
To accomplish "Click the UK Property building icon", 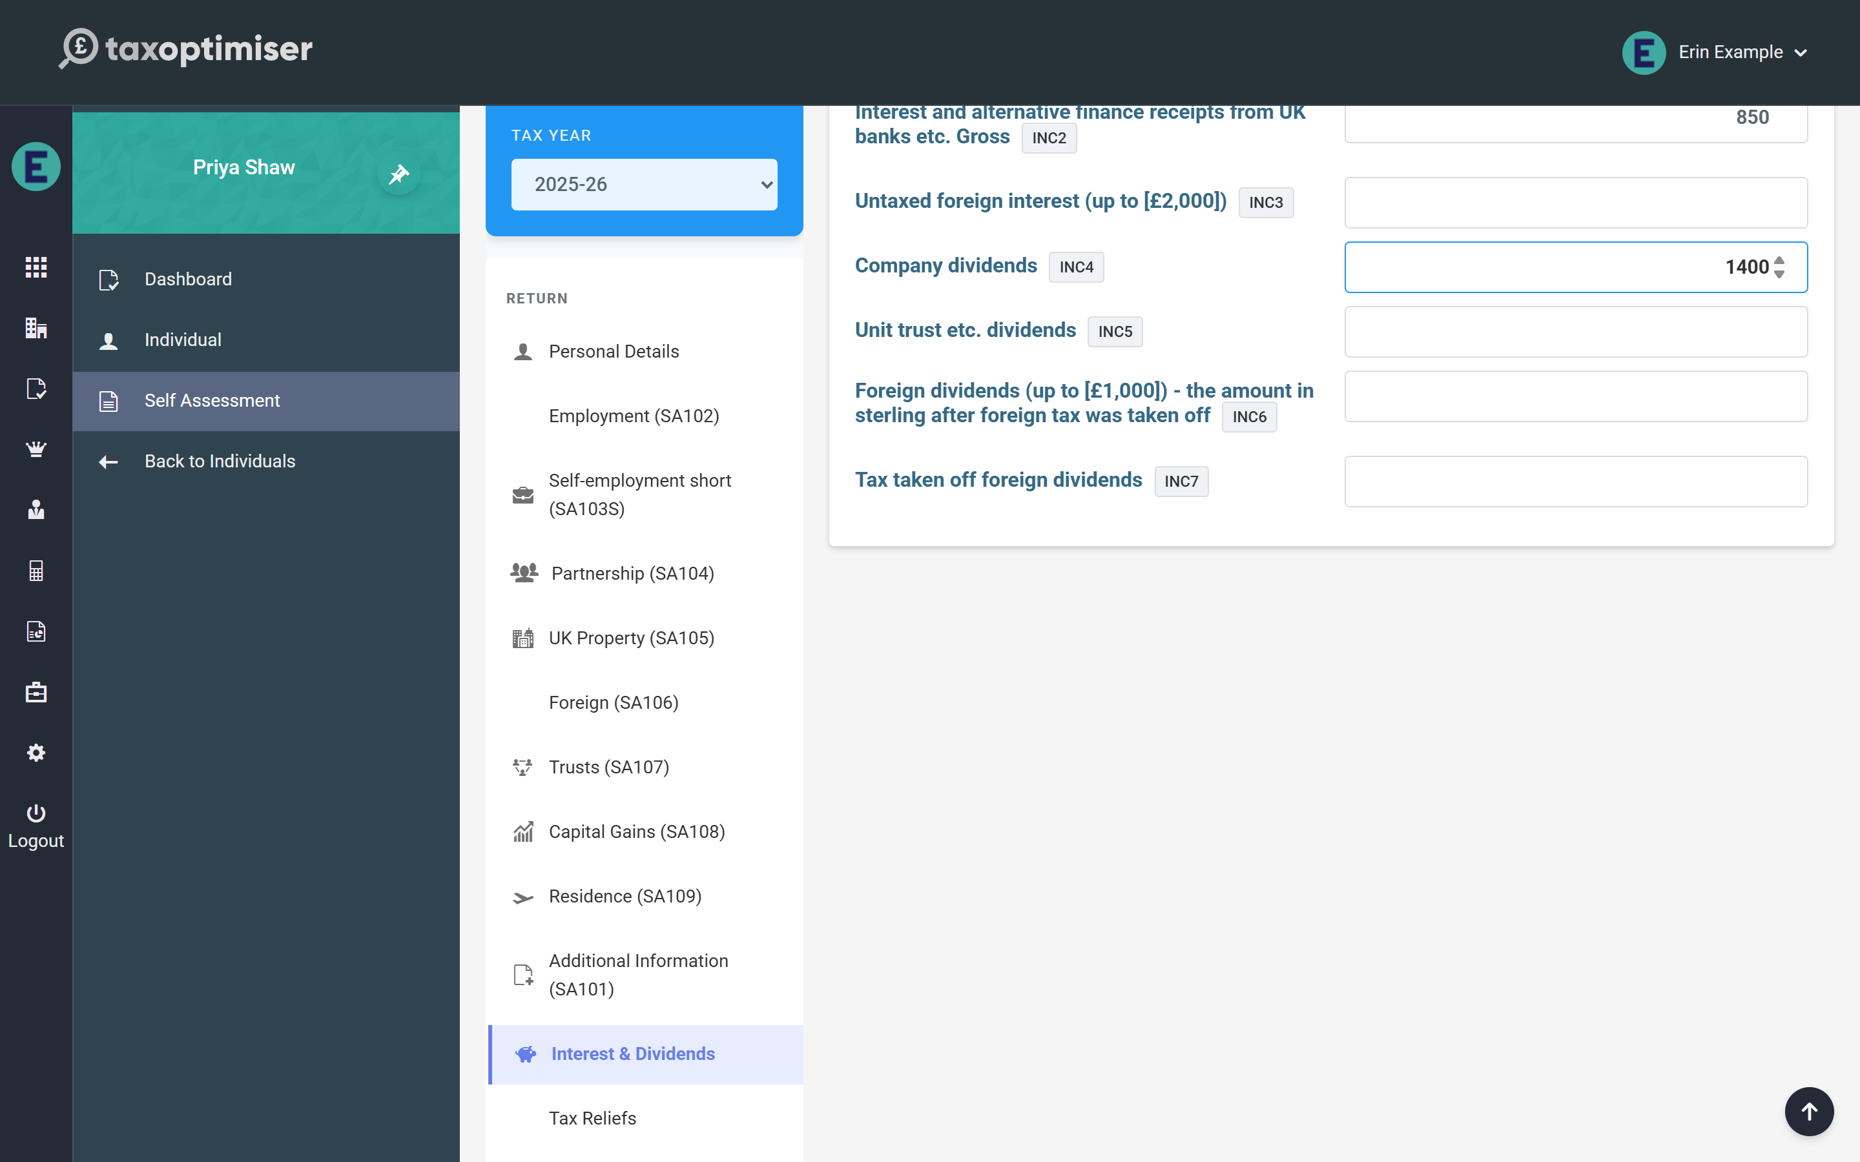I will 522,638.
